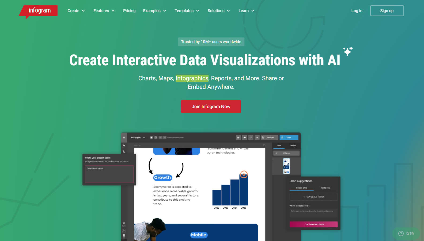Image resolution: width=424 pixels, height=241 pixels.
Task: Open version history clock icon
Action: coord(156,137)
